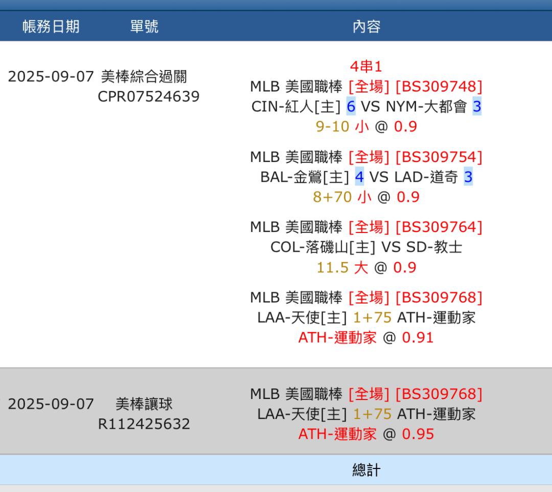Select [BS309768] in the R112425632 row
The image size is (552, 492).
439,394
